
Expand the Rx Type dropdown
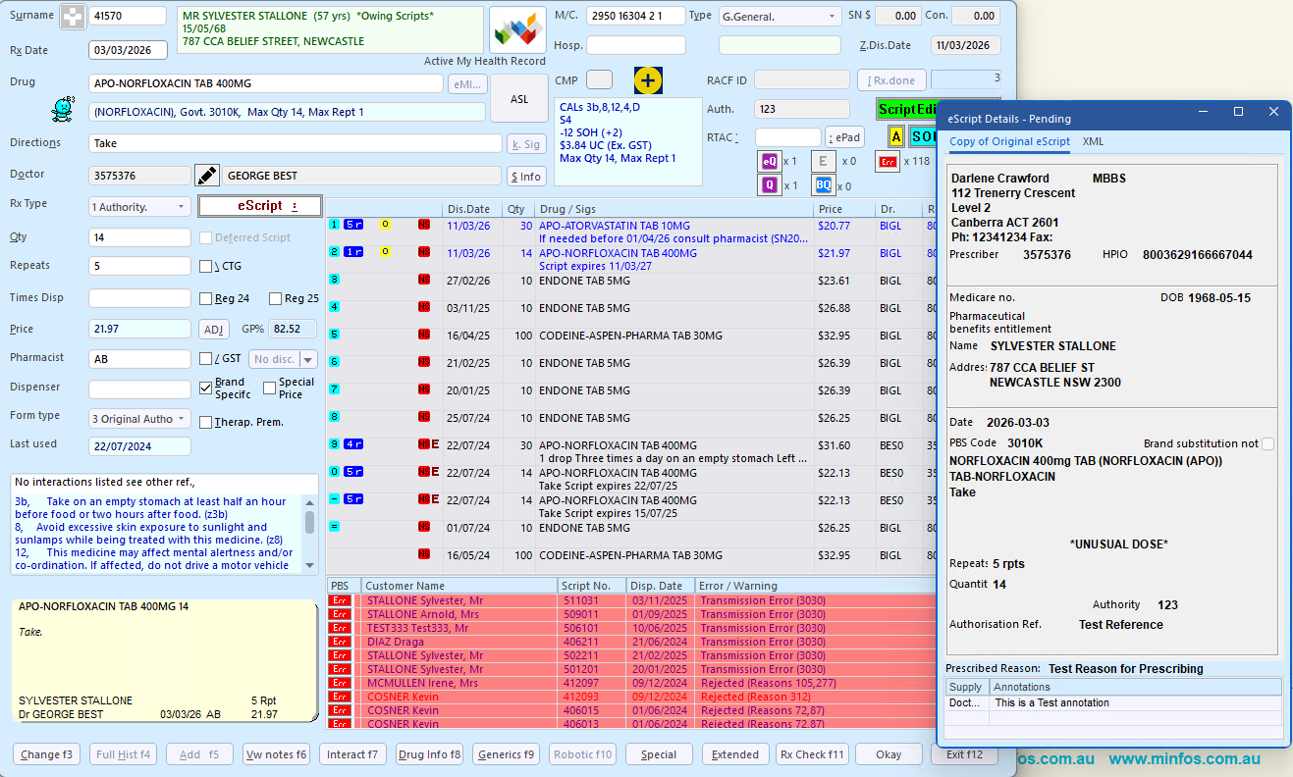pyautogui.click(x=139, y=207)
